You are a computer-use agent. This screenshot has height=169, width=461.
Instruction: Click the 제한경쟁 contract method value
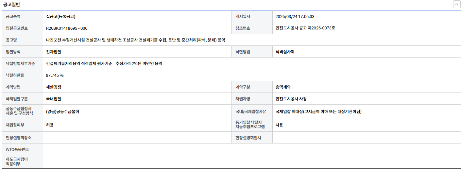point(54,87)
